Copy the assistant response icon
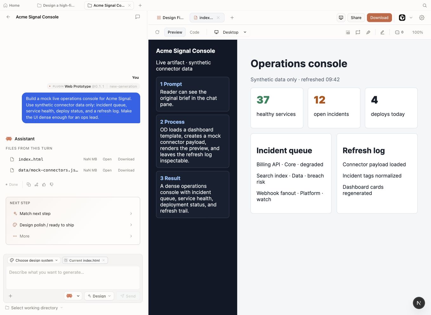 click(x=29, y=184)
